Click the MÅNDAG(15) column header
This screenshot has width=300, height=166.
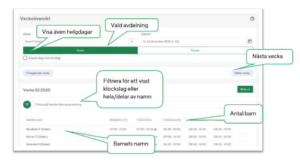click(118, 120)
